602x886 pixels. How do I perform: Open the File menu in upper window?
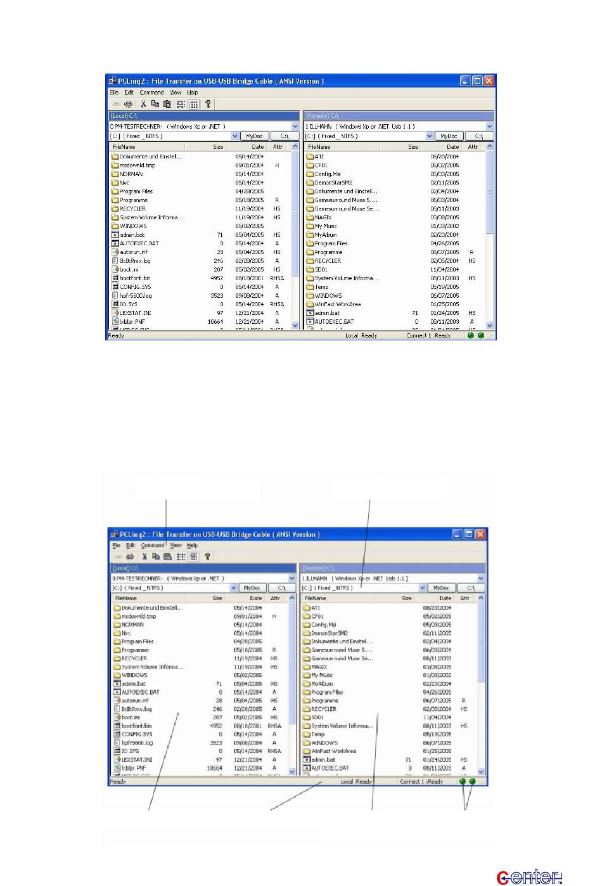114,93
